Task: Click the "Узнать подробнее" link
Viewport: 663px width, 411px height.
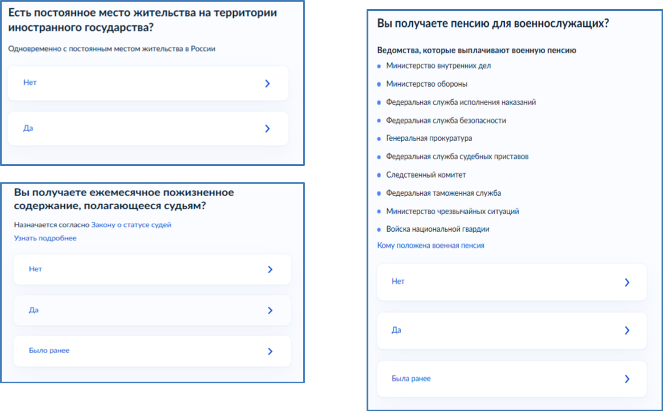Action: pos(45,238)
